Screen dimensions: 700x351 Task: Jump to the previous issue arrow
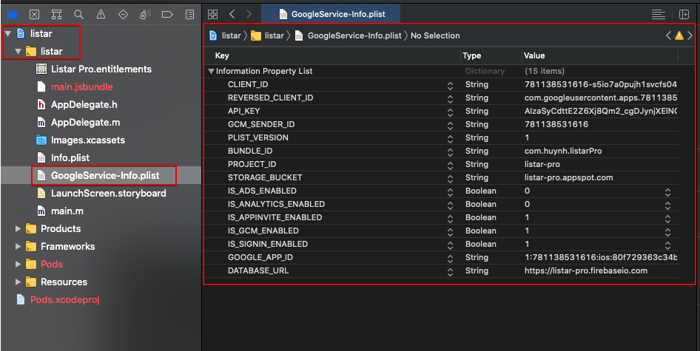tap(668, 35)
